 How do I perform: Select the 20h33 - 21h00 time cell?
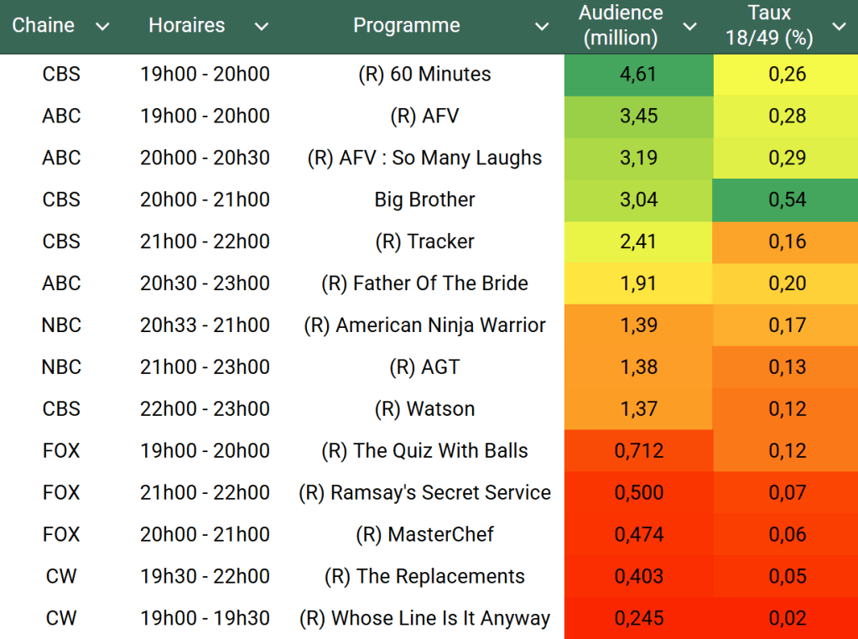pyautogui.click(x=205, y=325)
